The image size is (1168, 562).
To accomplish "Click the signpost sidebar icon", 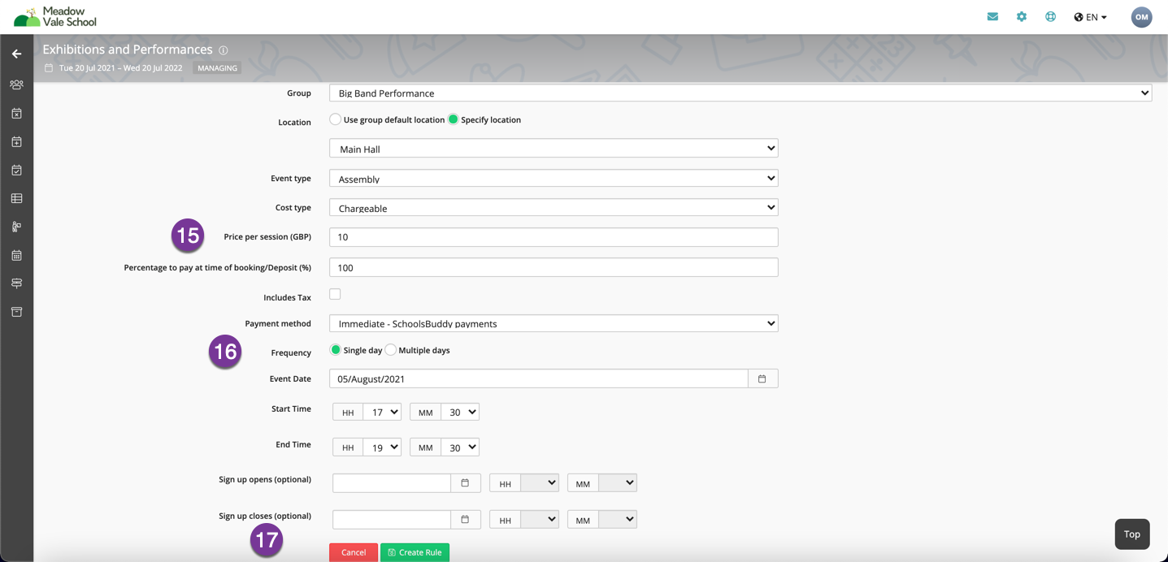I will (x=16, y=283).
